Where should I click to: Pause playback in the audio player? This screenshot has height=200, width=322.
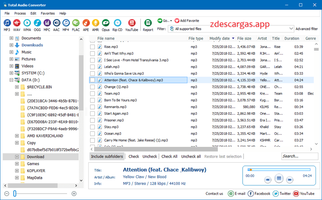click(279, 179)
